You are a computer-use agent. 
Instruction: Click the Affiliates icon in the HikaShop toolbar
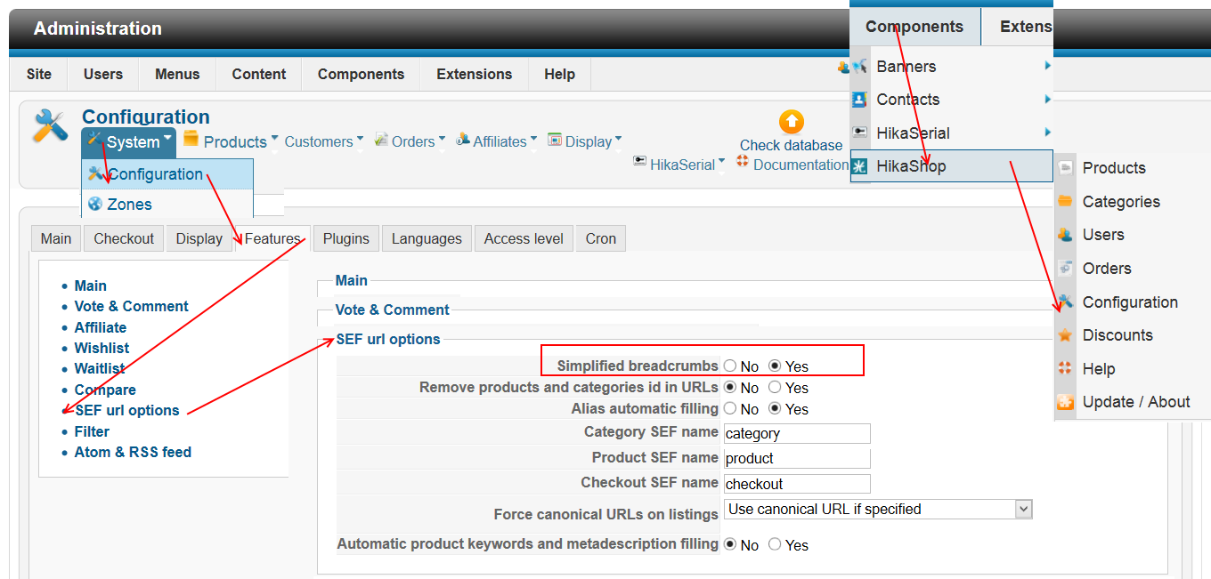pos(463,140)
